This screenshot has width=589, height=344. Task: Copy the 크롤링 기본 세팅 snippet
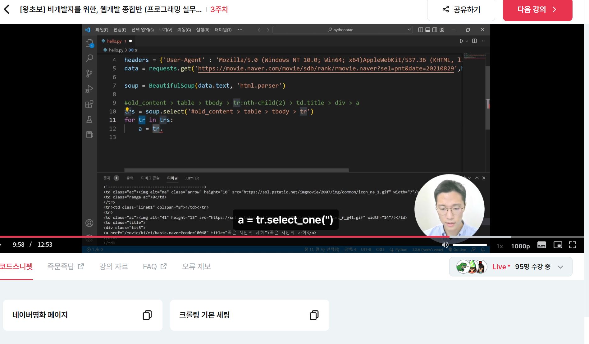tap(314, 315)
